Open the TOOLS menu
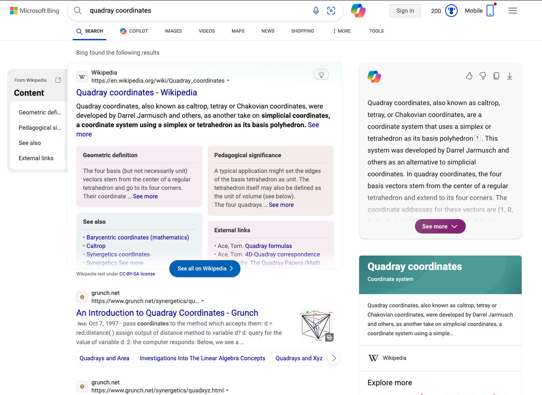 (x=376, y=31)
